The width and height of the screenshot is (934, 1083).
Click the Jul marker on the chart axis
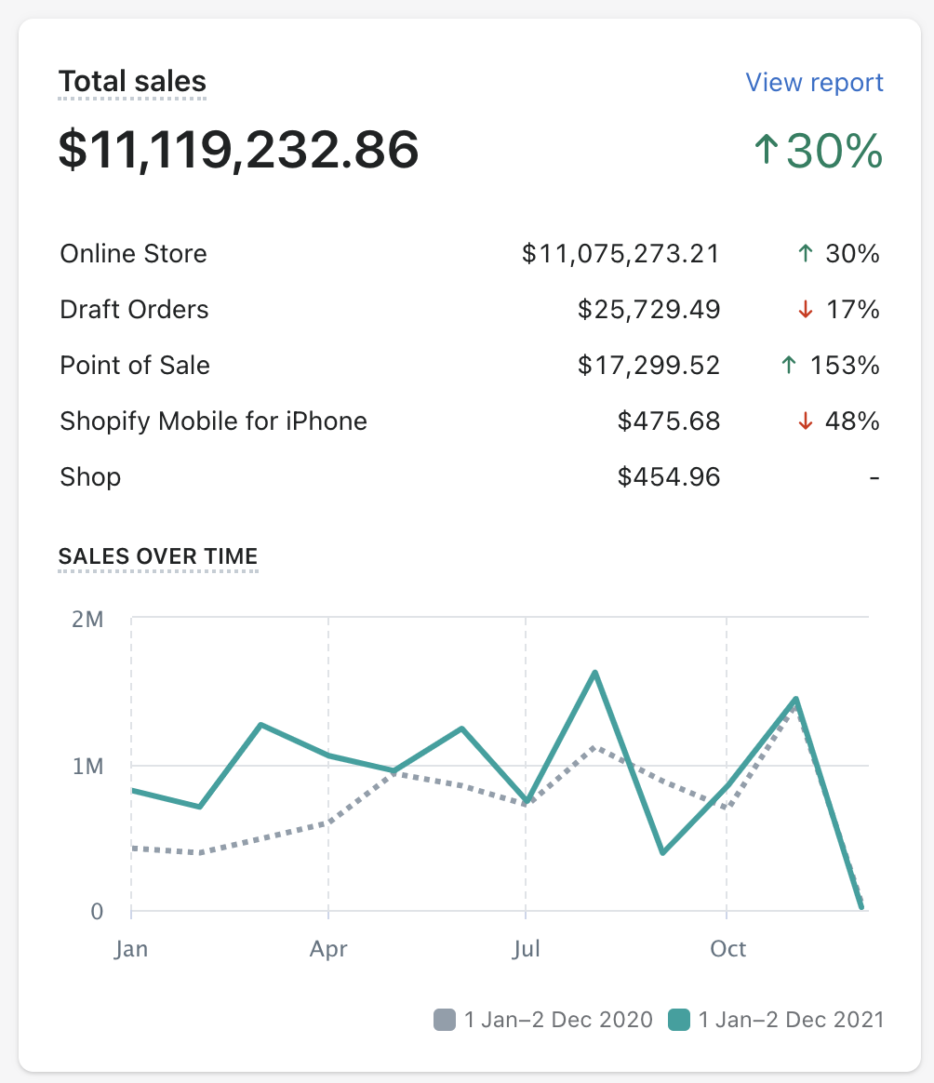click(x=526, y=949)
